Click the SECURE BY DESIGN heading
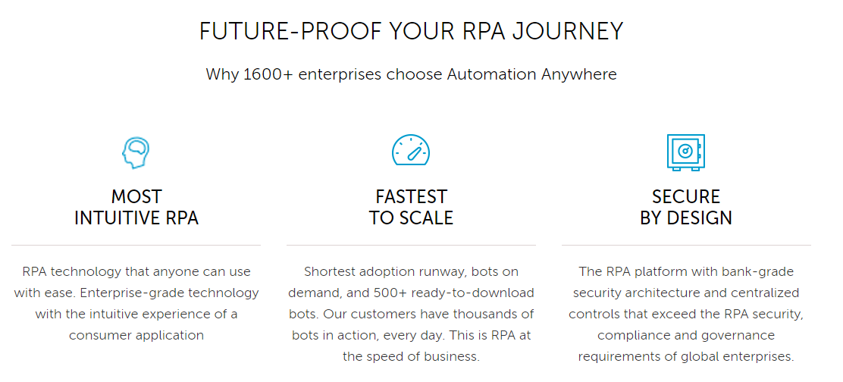This screenshot has width=843, height=382. (x=686, y=207)
